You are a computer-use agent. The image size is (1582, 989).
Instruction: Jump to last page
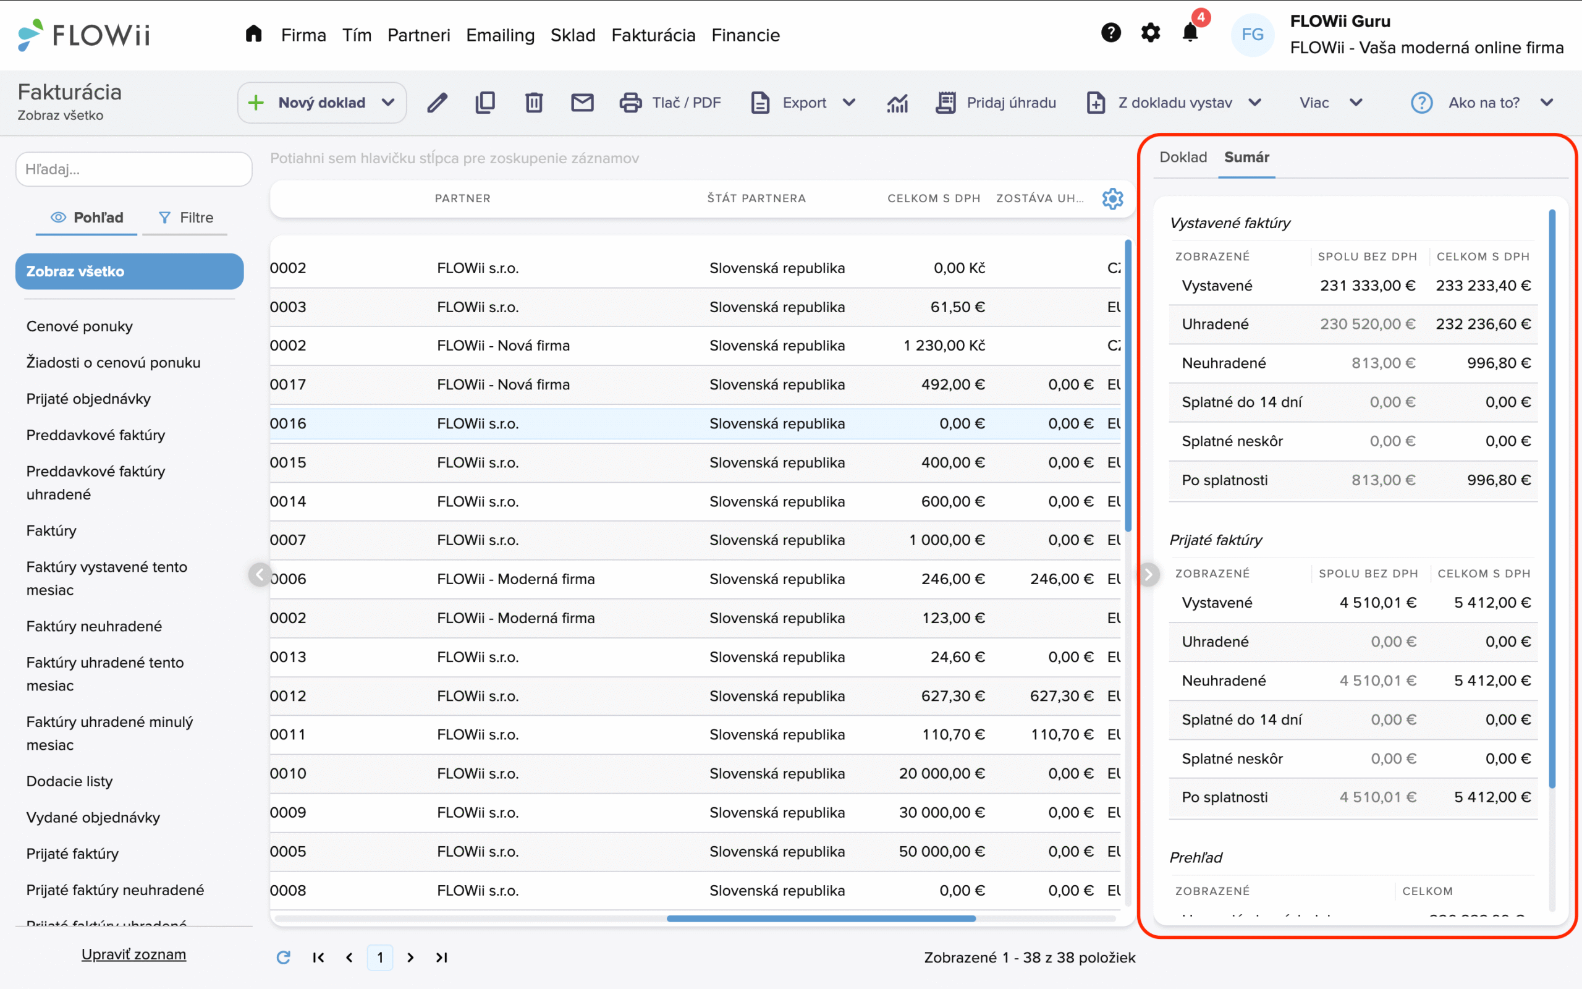click(x=441, y=957)
